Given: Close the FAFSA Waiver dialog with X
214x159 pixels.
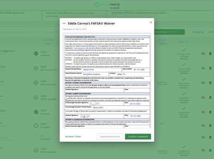Looking at the screenshot, I should pyautogui.click(x=151, y=23).
